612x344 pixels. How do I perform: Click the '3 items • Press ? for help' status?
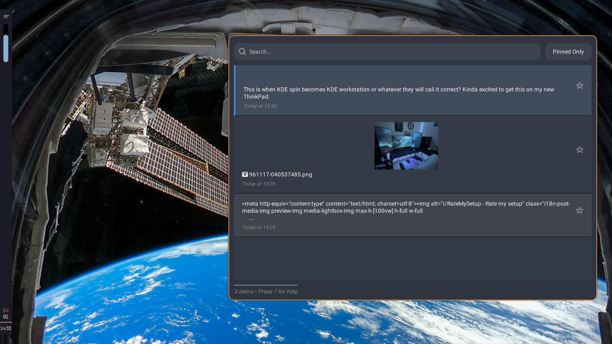(266, 291)
